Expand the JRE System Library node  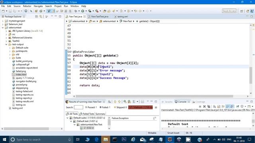tap(6, 31)
